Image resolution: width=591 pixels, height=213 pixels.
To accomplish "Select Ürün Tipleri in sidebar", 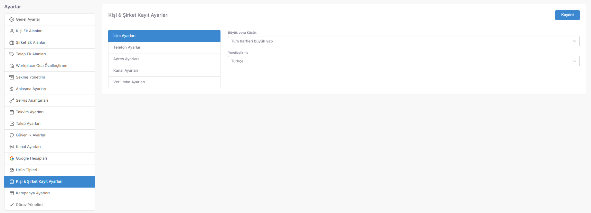I will [50, 170].
